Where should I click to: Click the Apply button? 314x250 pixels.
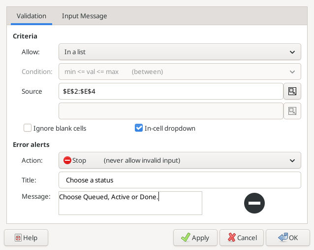pyautogui.click(x=195, y=238)
